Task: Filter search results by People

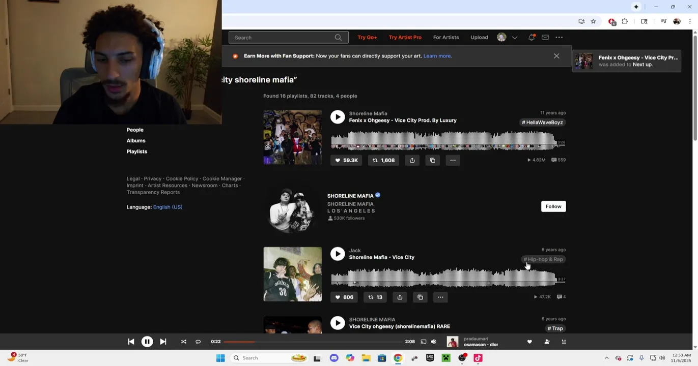Action: pos(135,130)
